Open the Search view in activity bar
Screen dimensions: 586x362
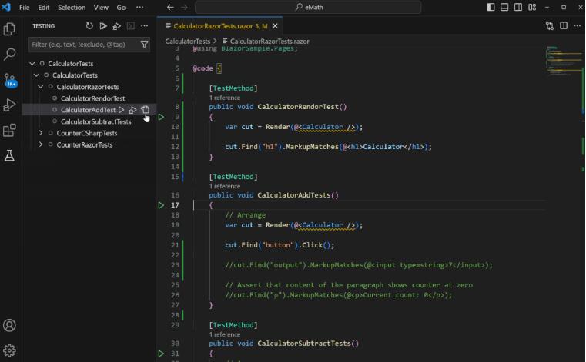coord(10,55)
